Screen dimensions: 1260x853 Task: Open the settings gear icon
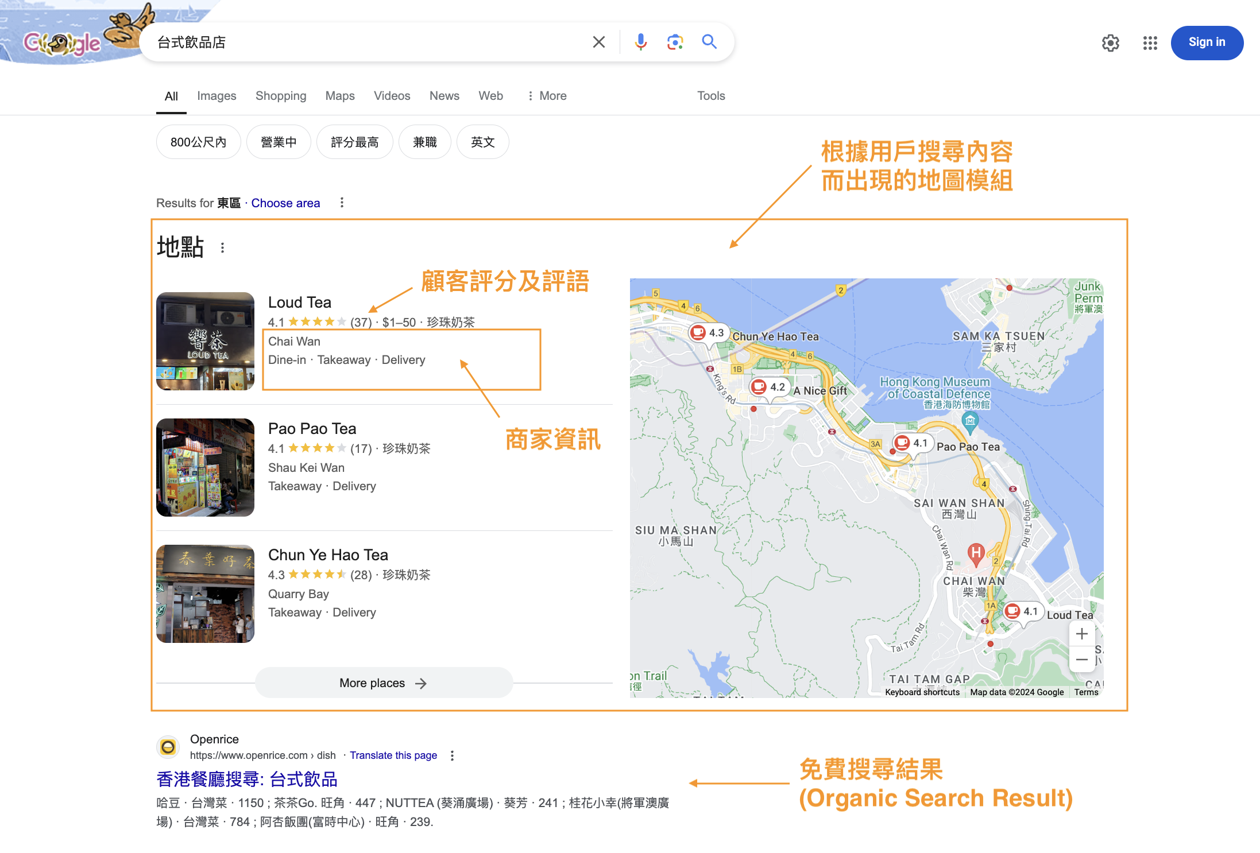click(1111, 43)
